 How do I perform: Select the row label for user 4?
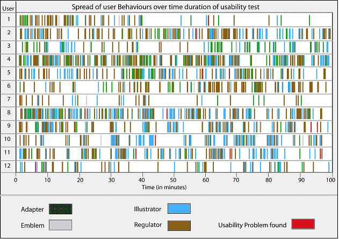pyautogui.click(x=8, y=59)
